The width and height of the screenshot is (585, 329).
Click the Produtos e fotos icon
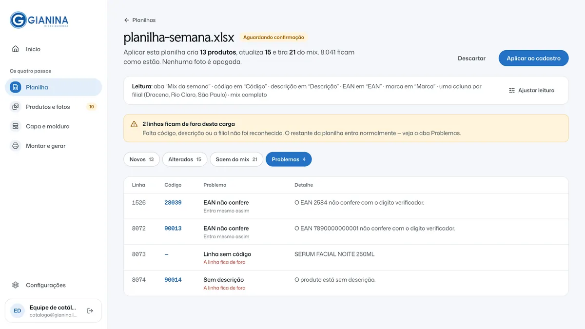tap(16, 107)
